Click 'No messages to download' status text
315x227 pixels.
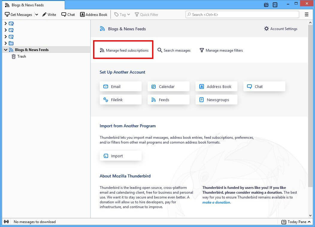tap(35, 222)
